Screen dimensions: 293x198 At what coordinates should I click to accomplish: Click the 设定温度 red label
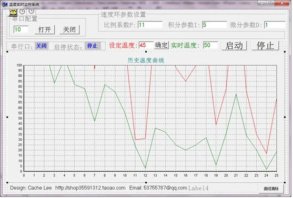[123, 45]
